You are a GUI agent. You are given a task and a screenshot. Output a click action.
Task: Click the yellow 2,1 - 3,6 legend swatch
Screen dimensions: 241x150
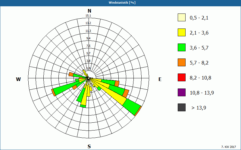182,32
